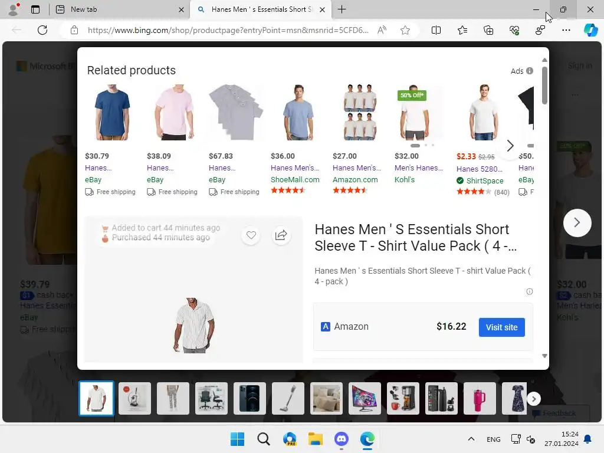Click the ENG language indicator
The image size is (604, 453).
(x=494, y=439)
